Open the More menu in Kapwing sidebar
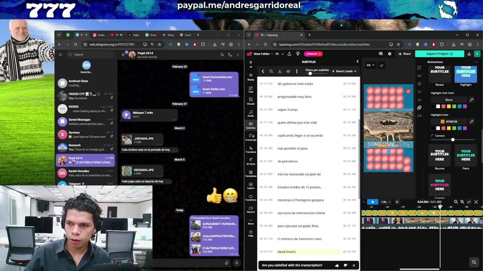Screen dimensions: 483x271 coord(251,221)
